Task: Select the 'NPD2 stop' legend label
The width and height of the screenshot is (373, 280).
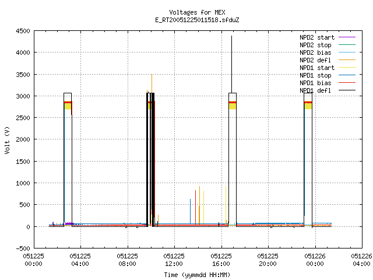Action: click(315, 45)
